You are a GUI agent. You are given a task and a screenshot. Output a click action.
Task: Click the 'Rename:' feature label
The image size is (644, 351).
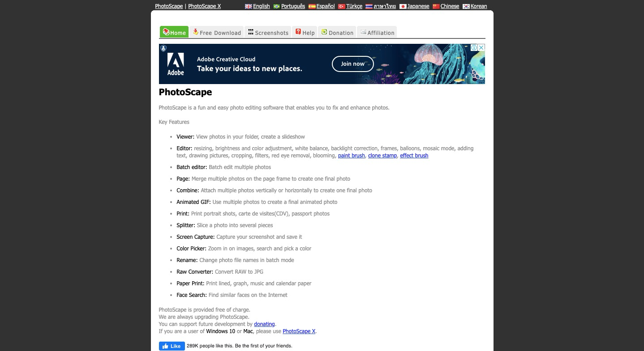pos(187,260)
